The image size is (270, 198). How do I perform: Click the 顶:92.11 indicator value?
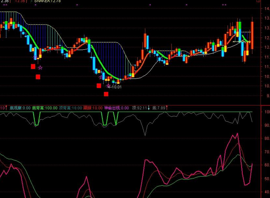(139, 108)
